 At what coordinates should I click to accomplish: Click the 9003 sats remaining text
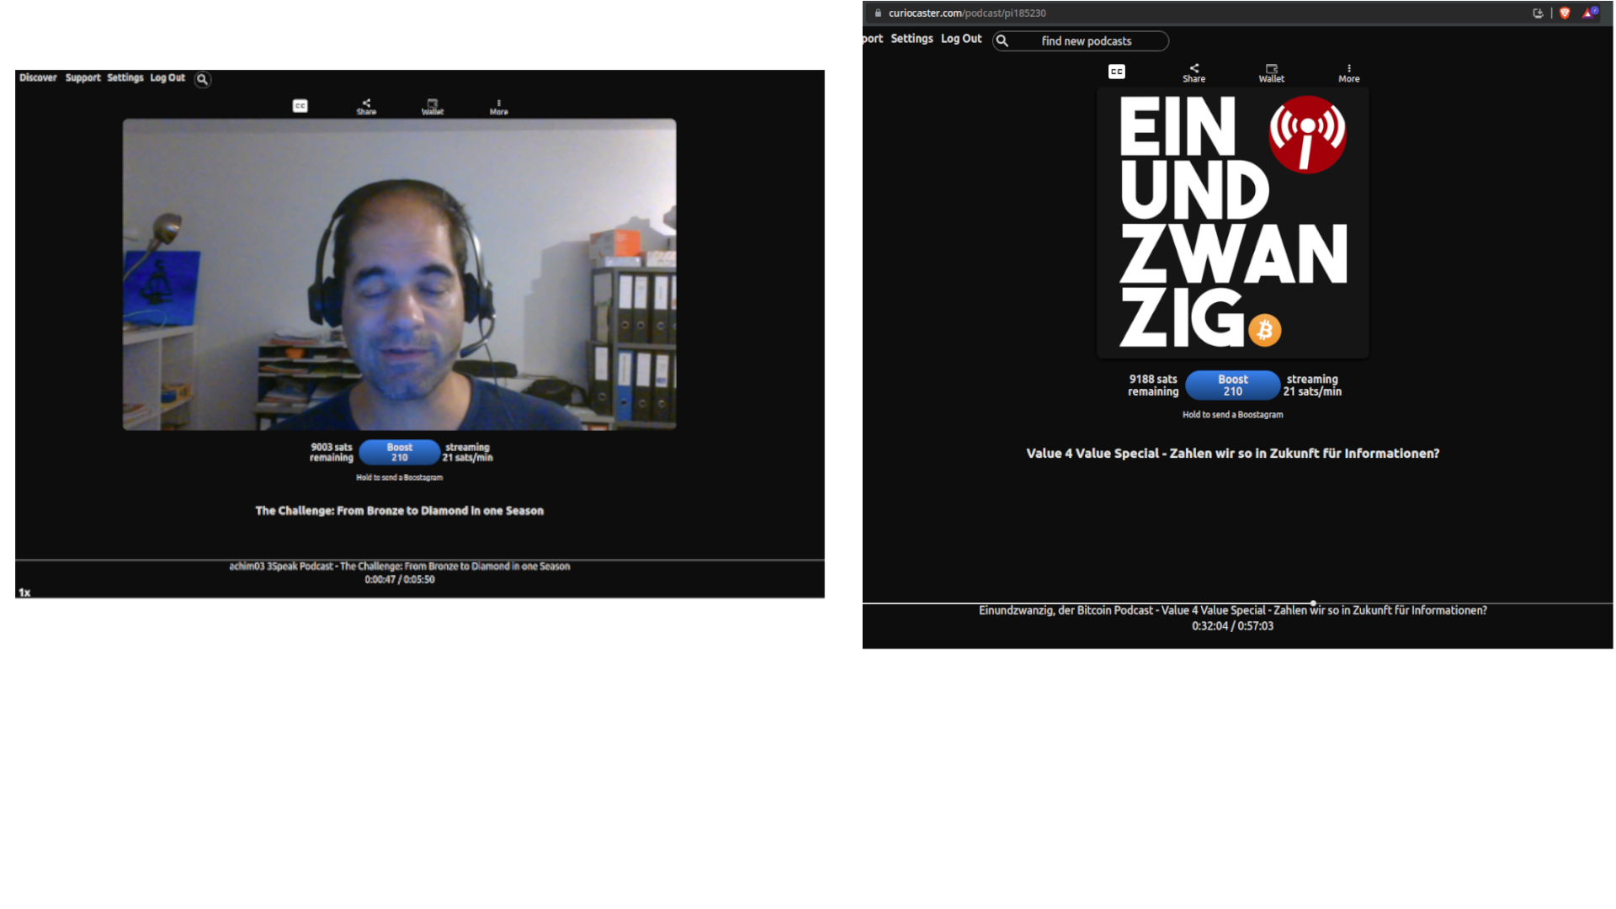[332, 453]
